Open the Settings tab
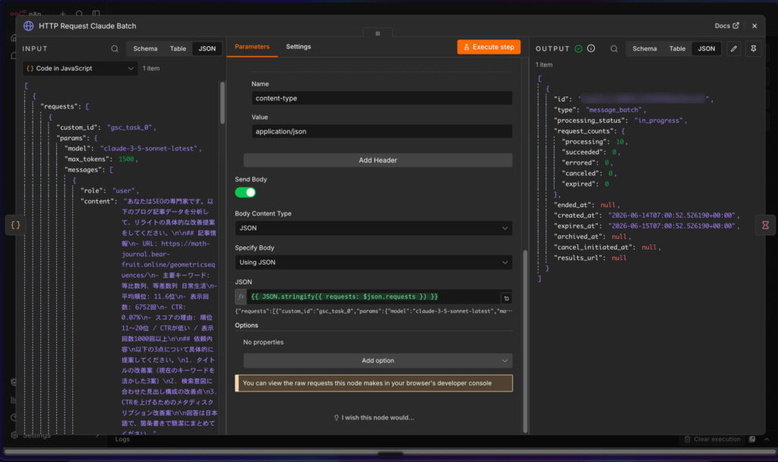The height and width of the screenshot is (462, 778). 298,46
